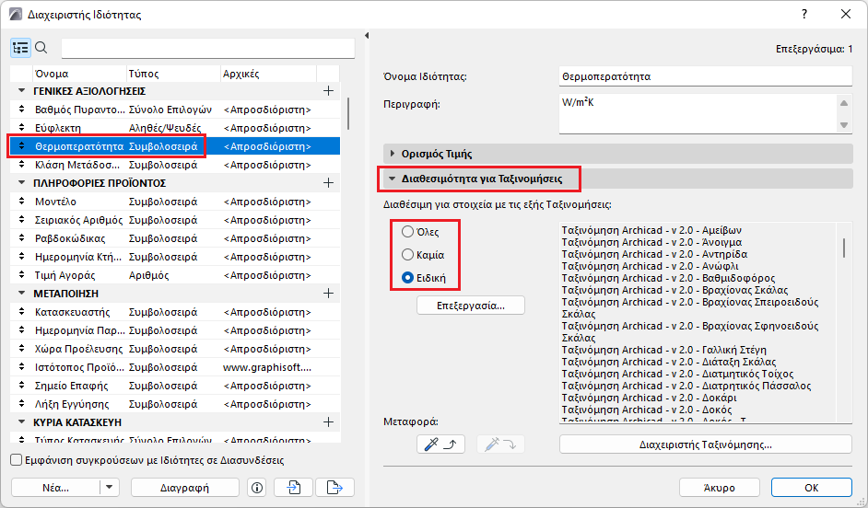The width and height of the screenshot is (868, 508).
Task: Select Ιστότοπος Προϊό... property row
Action: click(x=175, y=367)
